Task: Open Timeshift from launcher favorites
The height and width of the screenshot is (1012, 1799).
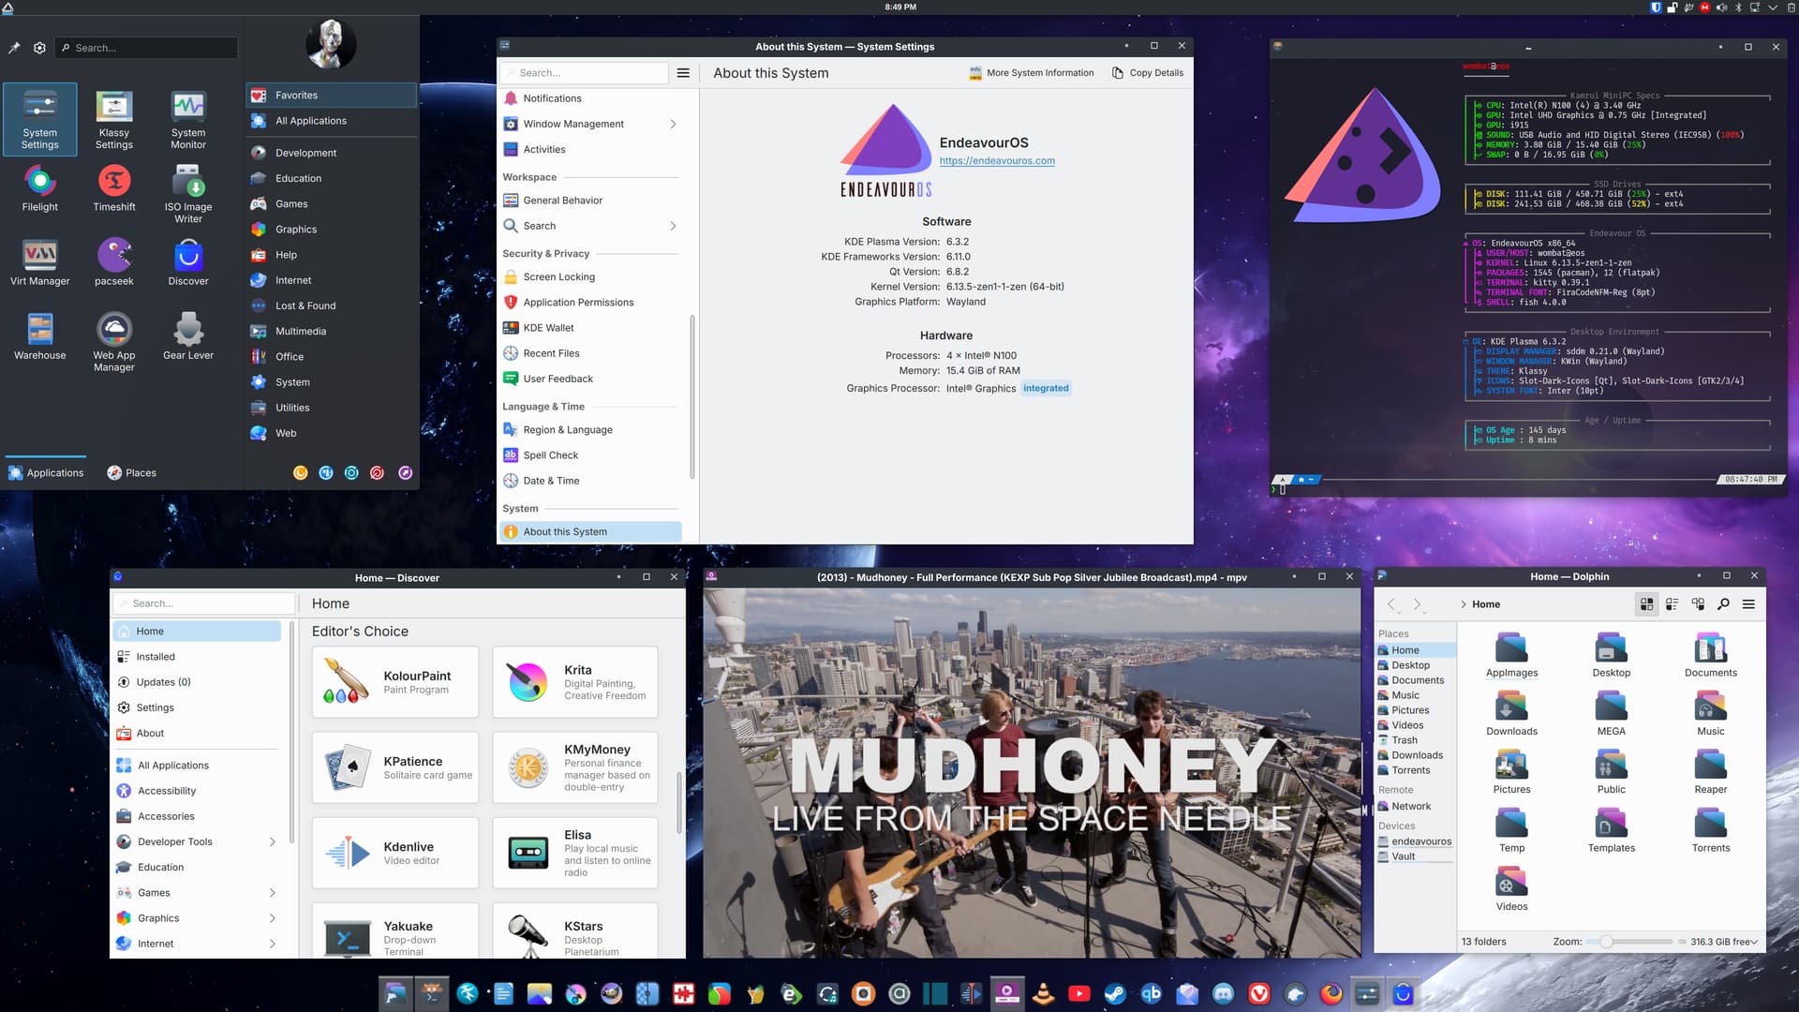Action: coord(114,187)
